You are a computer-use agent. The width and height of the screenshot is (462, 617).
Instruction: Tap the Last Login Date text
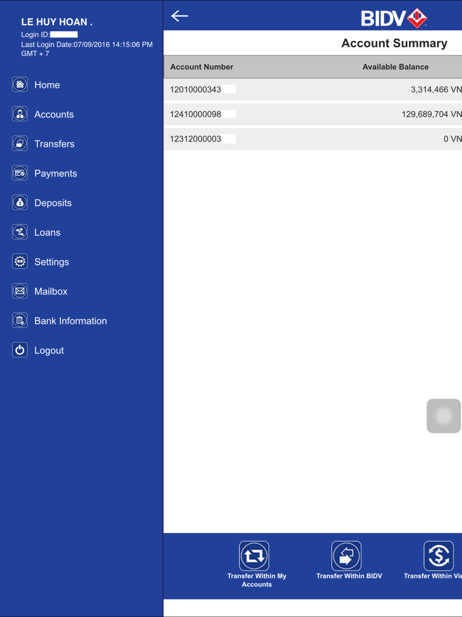(x=87, y=49)
